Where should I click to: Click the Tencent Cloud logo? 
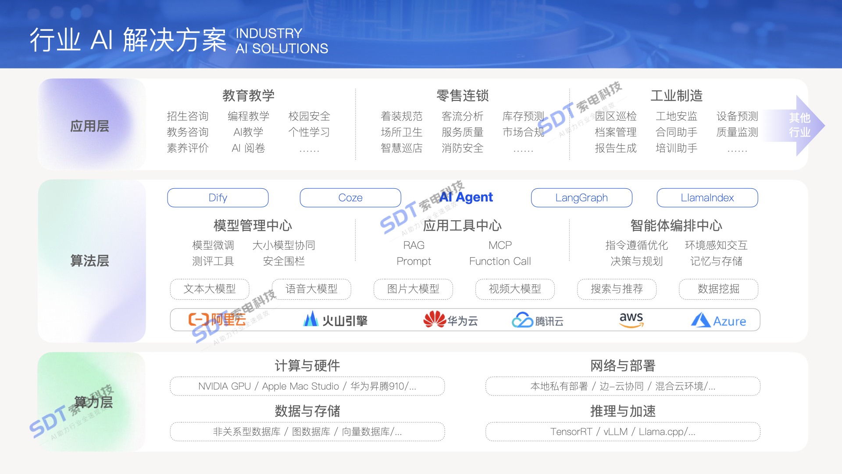[538, 320]
